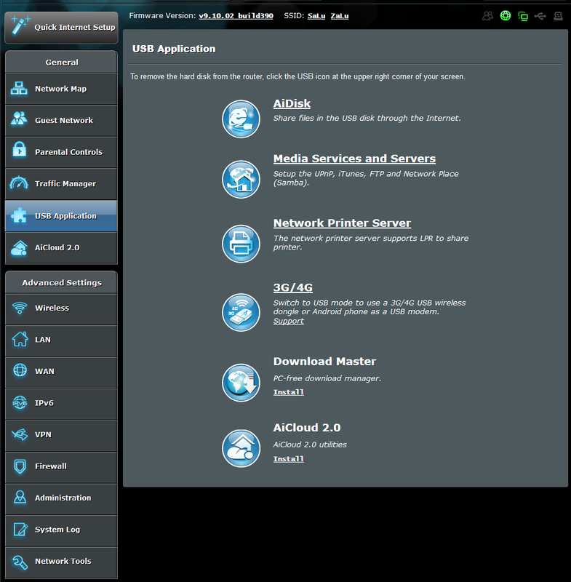Select Traffic Manager in the sidebar
The width and height of the screenshot is (571, 582).
61,184
